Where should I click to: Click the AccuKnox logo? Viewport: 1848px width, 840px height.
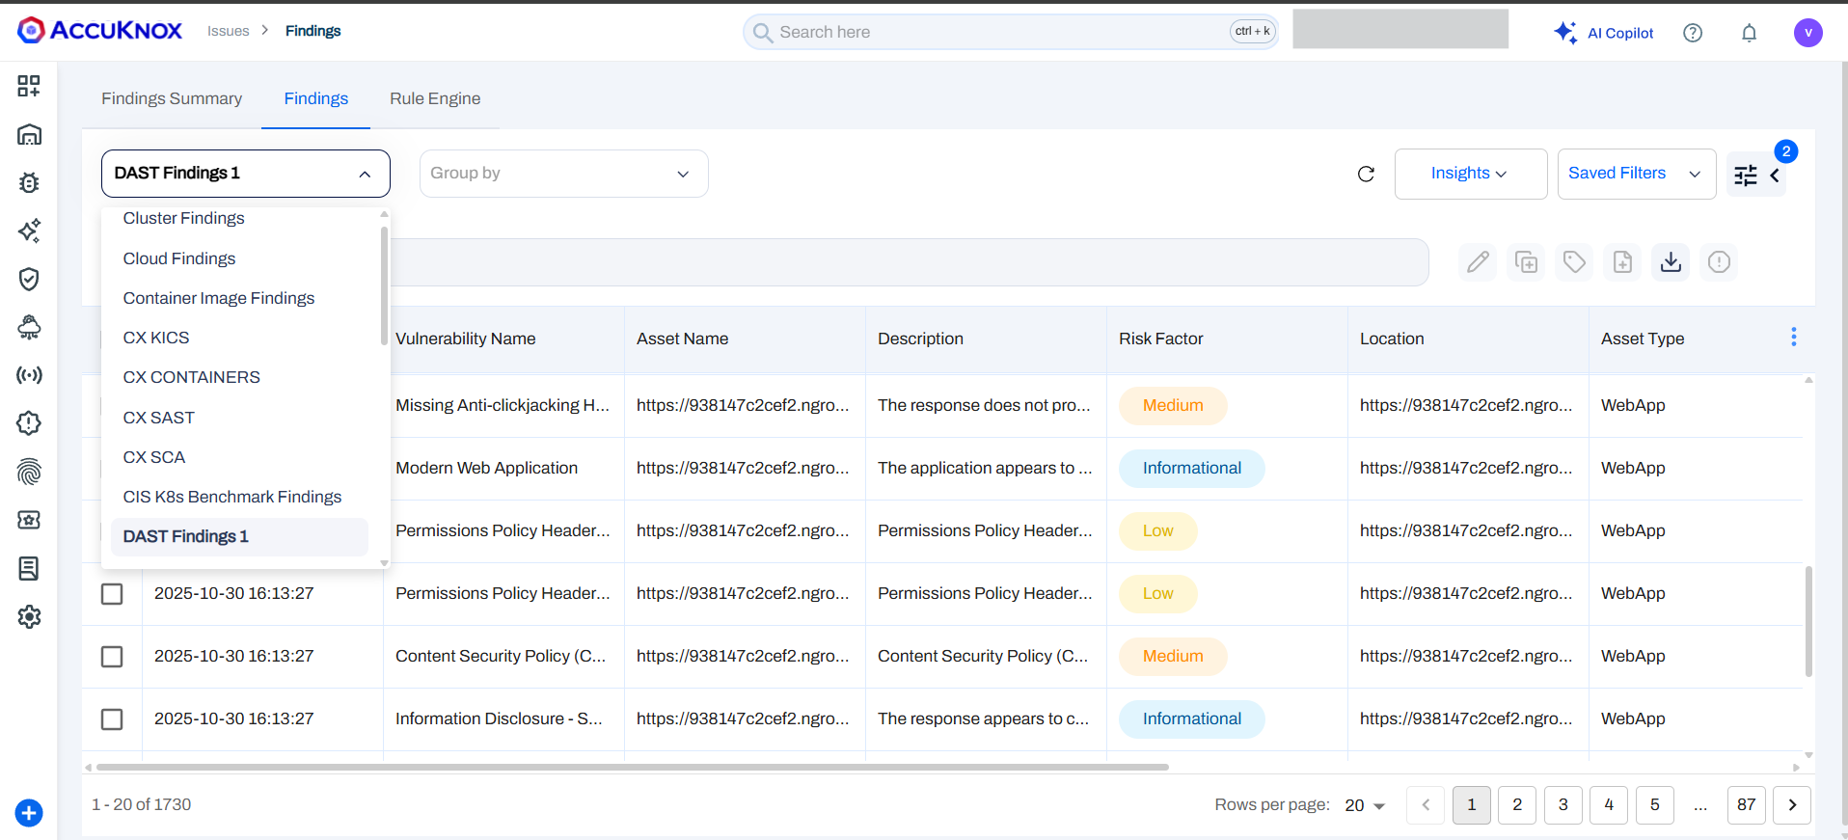[x=99, y=31]
